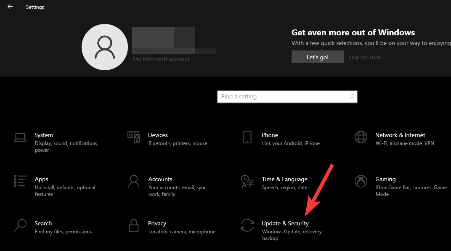Open Apps settings via list icon

[x=20, y=181]
